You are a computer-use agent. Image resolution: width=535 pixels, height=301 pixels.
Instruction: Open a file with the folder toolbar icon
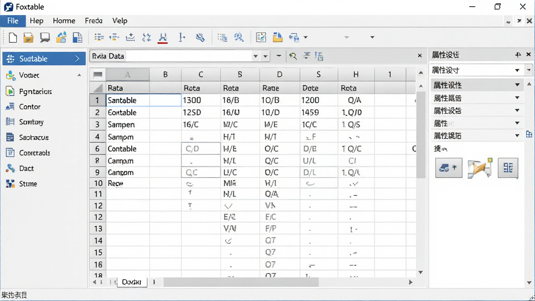[x=28, y=38]
